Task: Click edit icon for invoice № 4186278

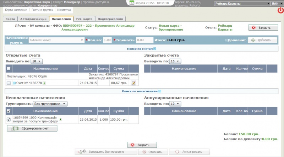Action: (x=134, y=83)
